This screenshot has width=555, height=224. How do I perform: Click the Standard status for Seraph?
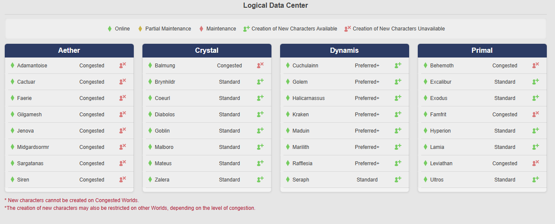[x=367, y=180]
